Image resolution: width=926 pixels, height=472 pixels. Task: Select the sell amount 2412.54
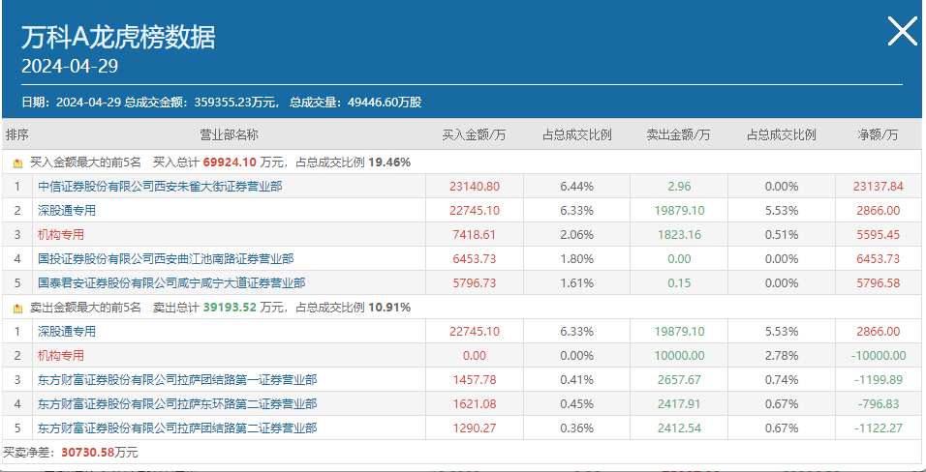click(x=679, y=428)
